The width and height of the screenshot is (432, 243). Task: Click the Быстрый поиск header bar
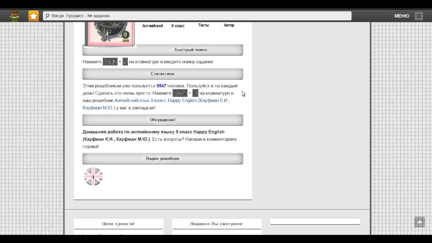[163, 50]
